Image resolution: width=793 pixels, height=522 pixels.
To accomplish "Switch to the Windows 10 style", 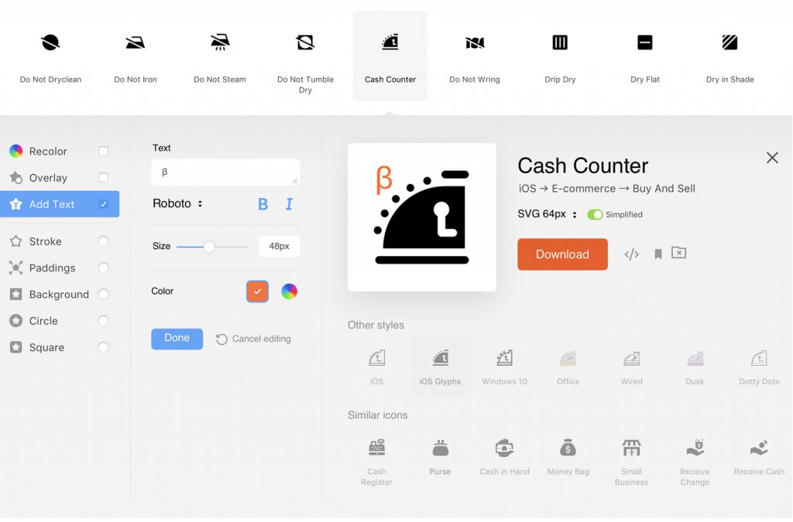I will (505, 363).
